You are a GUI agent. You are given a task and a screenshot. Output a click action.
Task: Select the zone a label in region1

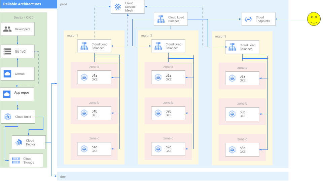(94, 67)
